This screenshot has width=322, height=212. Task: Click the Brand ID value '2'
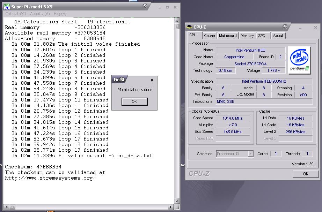point(280,57)
